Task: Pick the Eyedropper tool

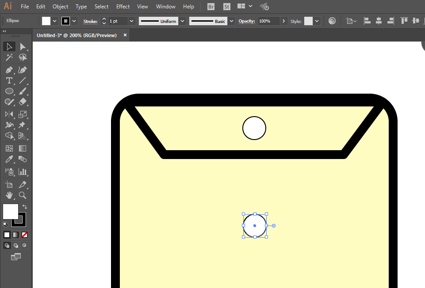Action: [x=9, y=159]
